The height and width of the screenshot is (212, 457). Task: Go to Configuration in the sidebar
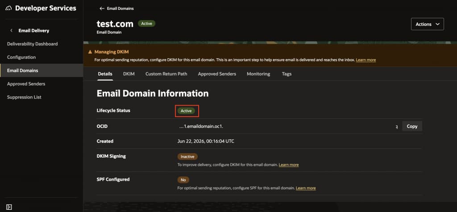tap(21, 57)
